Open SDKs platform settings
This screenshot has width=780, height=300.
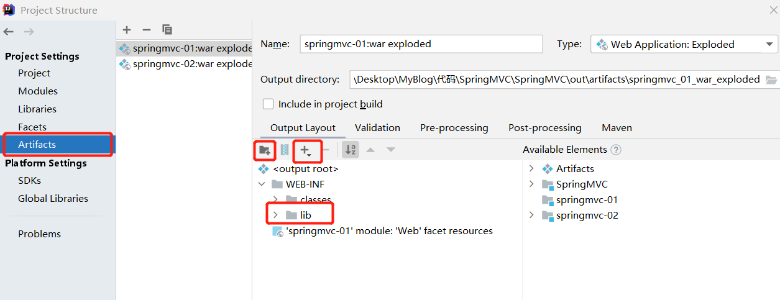coord(29,181)
